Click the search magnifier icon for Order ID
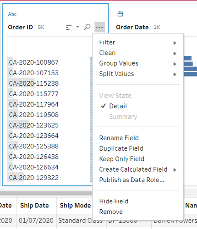This screenshot has width=197, height=229. coord(87,27)
